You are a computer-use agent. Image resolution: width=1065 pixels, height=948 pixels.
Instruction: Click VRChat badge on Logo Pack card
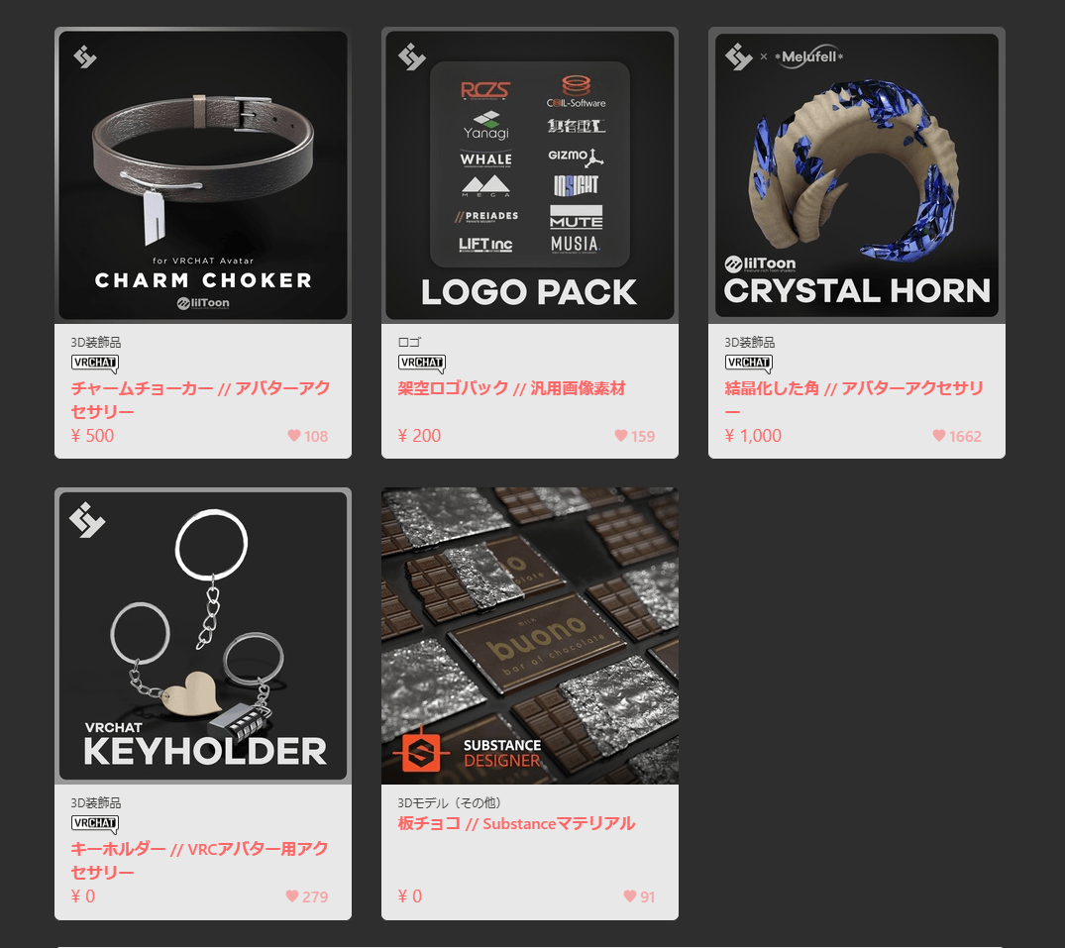[x=422, y=364]
